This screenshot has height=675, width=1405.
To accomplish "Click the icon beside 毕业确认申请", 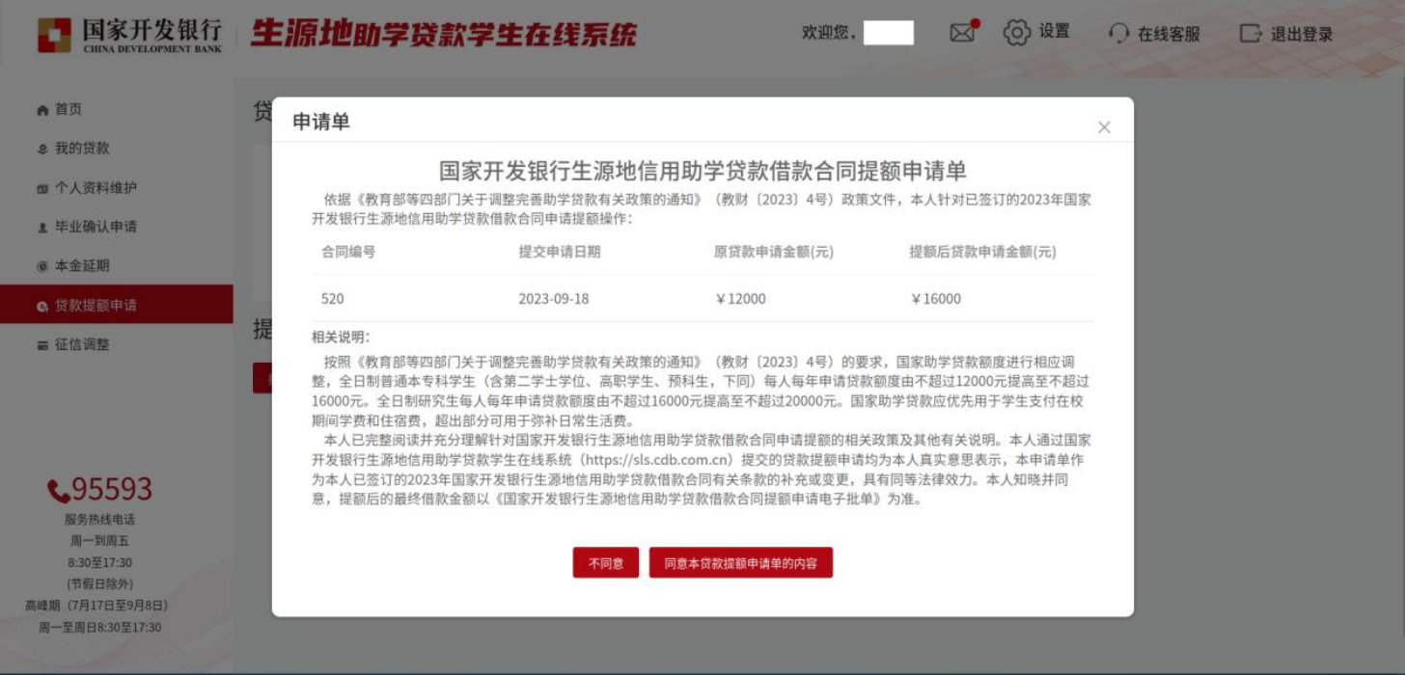I will 42,228.
